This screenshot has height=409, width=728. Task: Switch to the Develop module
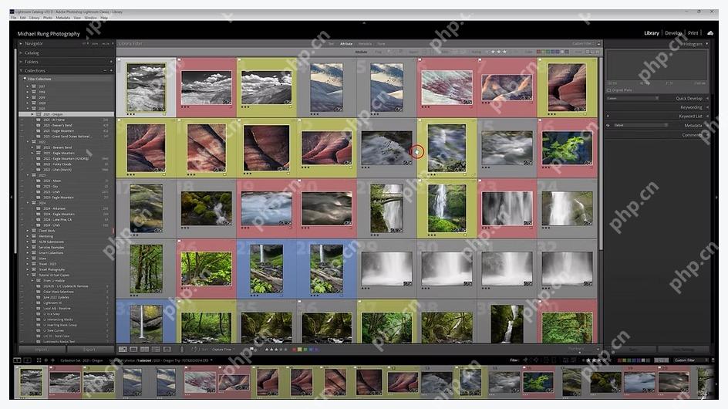point(673,33)
